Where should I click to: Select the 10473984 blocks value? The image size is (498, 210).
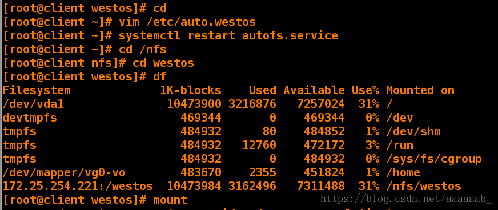coord(194,186)
